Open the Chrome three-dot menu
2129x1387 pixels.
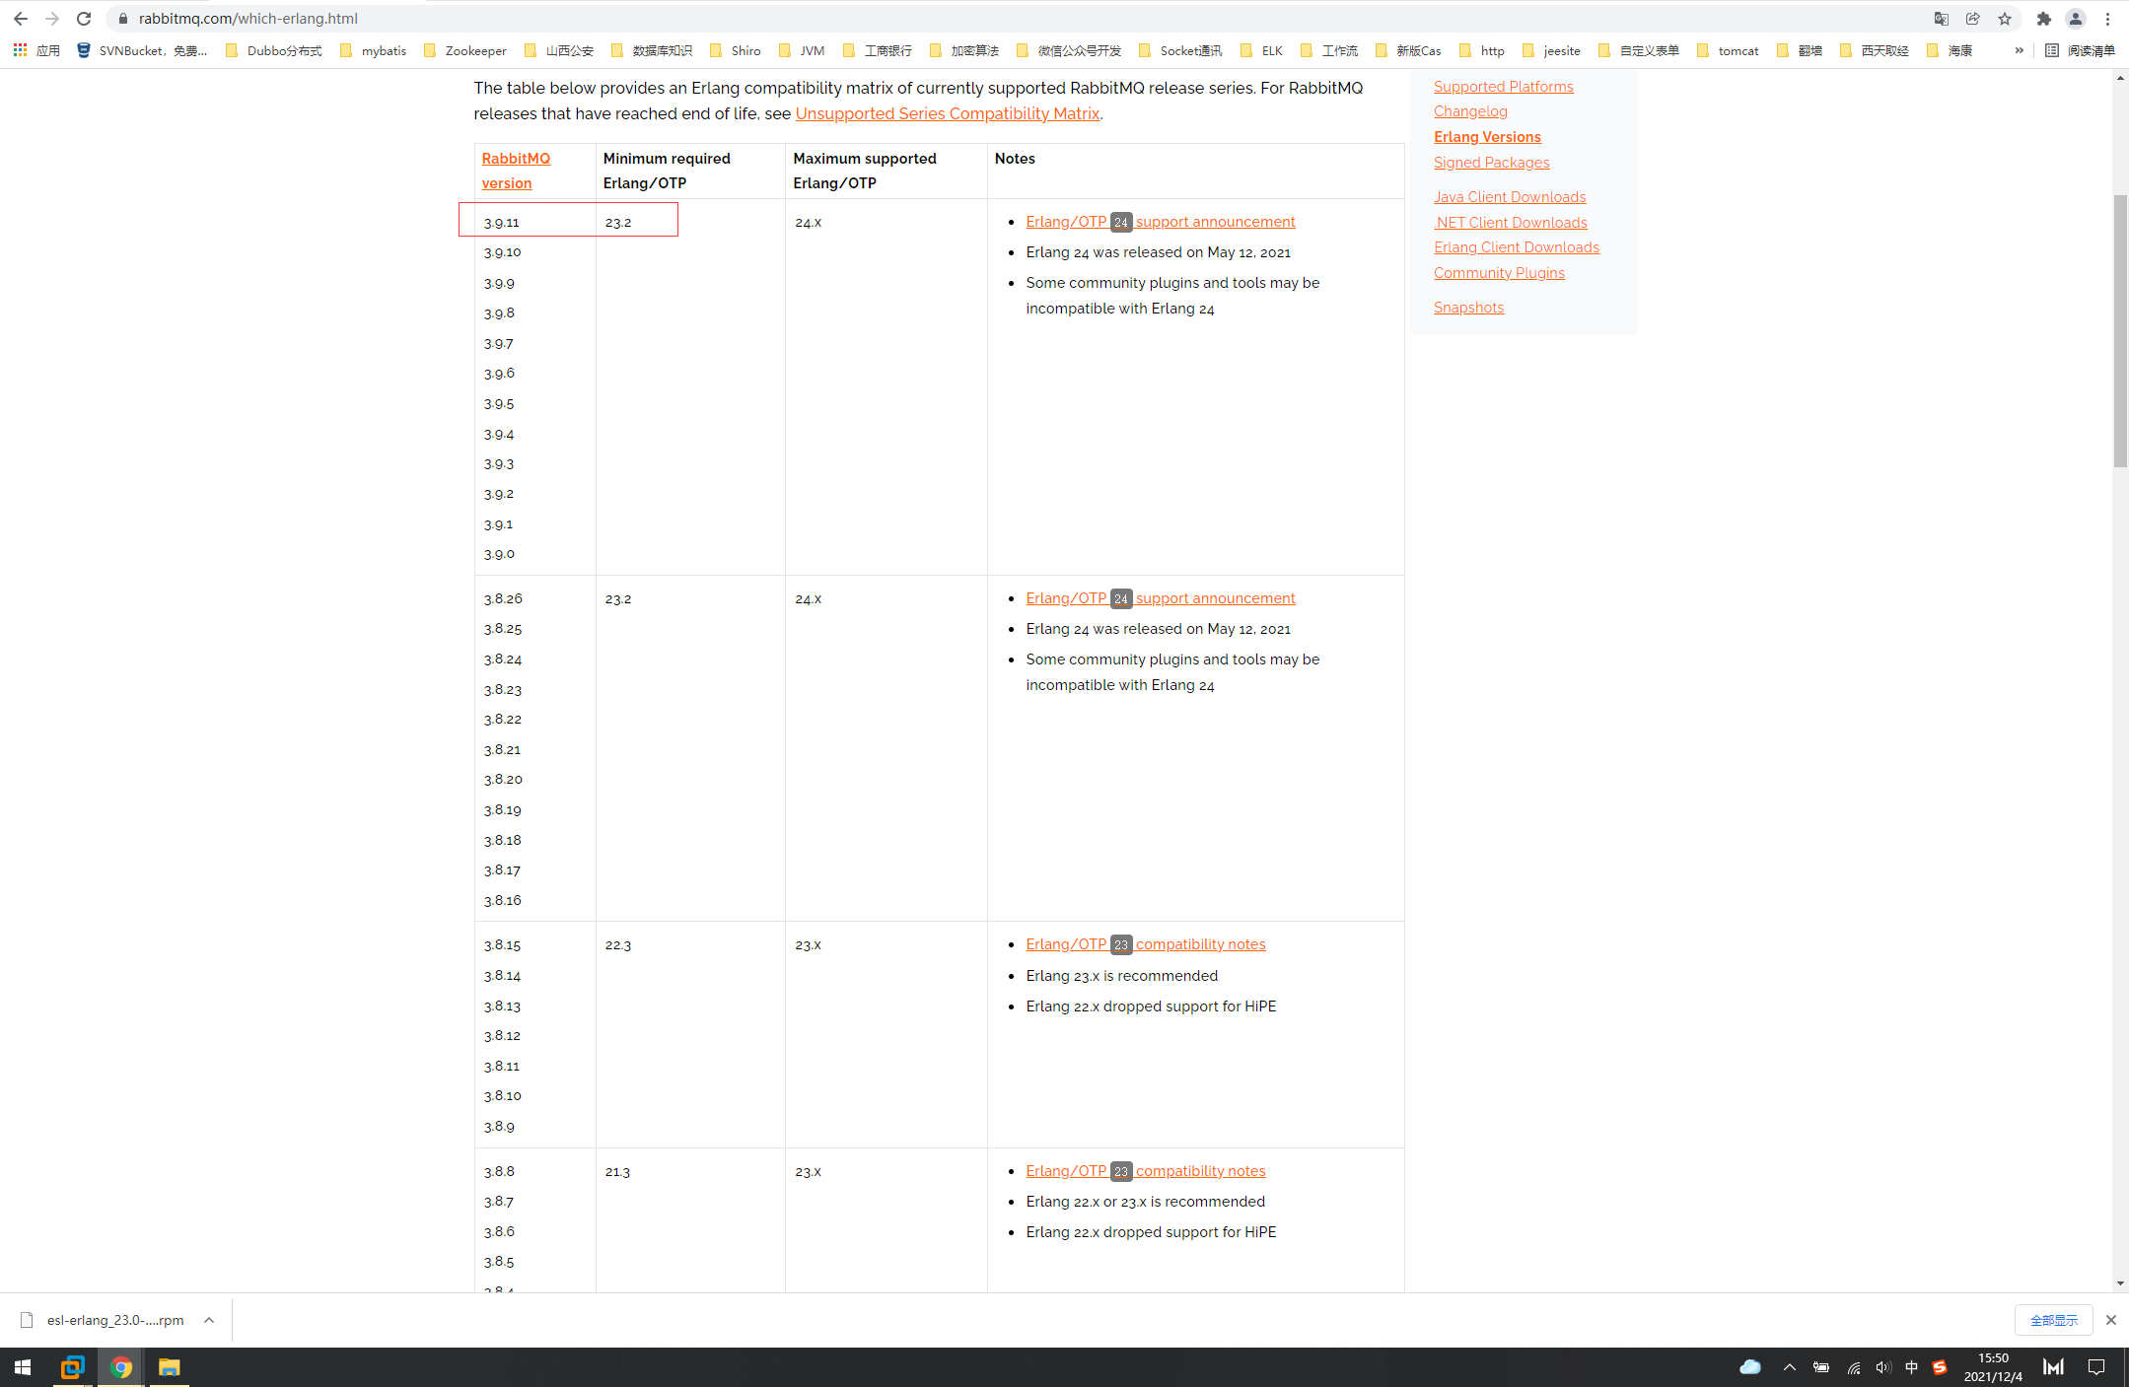coord(2107,19)
